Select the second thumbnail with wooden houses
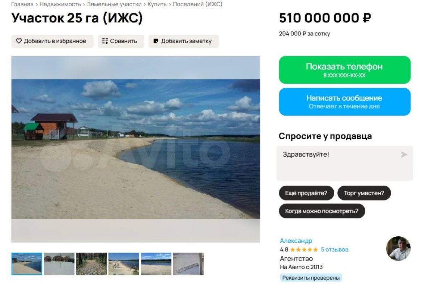Image resolution: width=434 pixels, height=287 pixels. 59,264
